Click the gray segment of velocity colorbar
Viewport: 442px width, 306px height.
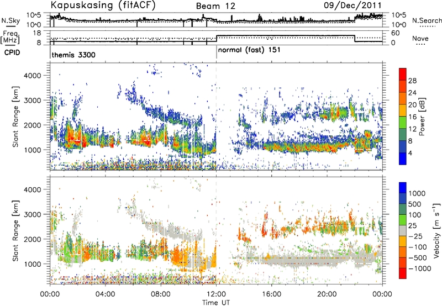403,231
